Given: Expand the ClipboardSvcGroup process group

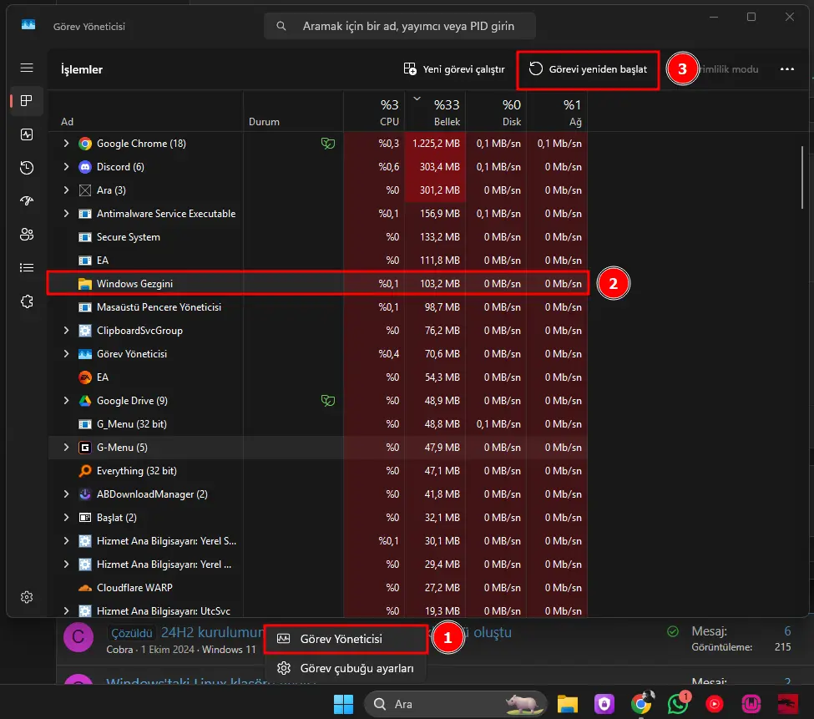Looking at the screenshot, I should [66, 330].
